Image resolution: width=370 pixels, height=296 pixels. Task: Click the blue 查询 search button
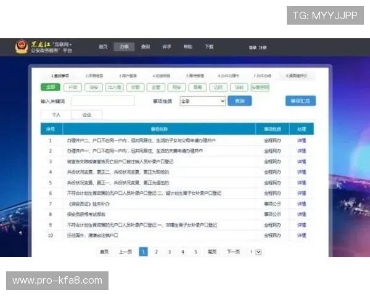[239, 101]
